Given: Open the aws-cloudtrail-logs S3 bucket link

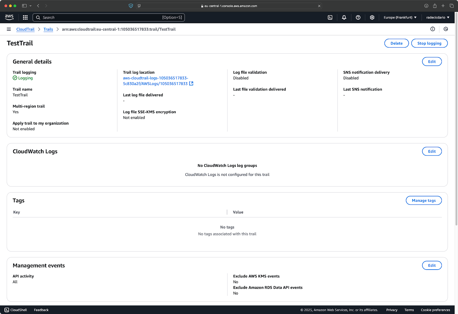Looking at the screenshot, I should [x=155, y=81].
